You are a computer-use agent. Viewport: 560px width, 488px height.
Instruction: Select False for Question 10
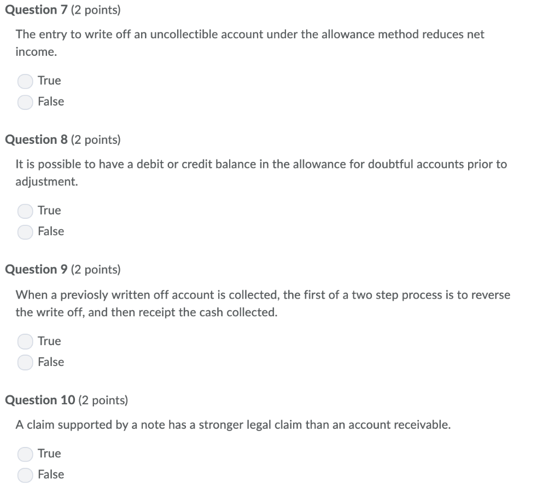tap(25, 474)
